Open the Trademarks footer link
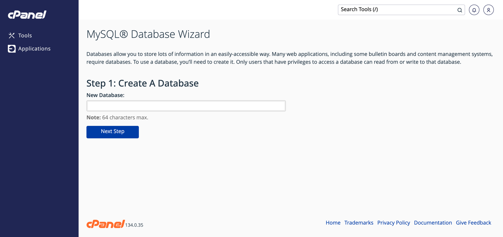503x237 pixels. point(359,223)
